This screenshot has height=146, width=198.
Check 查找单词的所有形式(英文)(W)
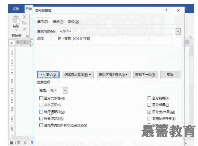pyautogui.click(x=41, y=125)
